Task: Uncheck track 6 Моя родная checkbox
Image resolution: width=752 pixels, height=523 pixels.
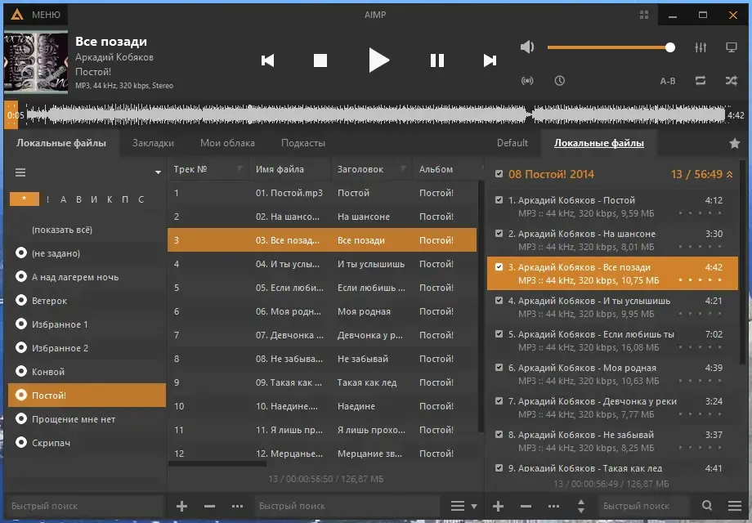Action: tap(499, 367)
